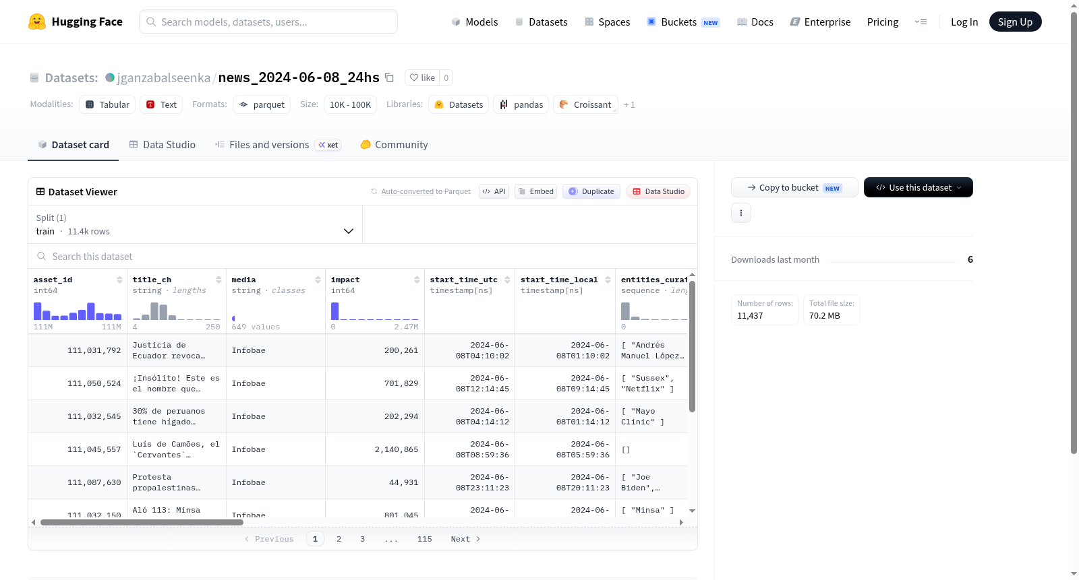Screen dimensions: 1079x580
Task: Switch to the Data Studio tab
Action: pos(162,145)
